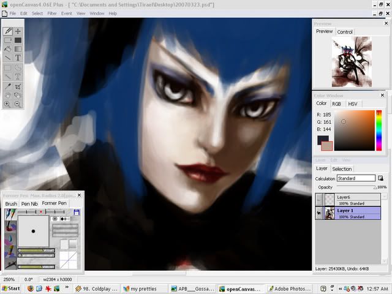Image resolution: width=392 pixels, height=294 pixels.
Task: Open the second brush option dropdown
Action: pos(66,230)
